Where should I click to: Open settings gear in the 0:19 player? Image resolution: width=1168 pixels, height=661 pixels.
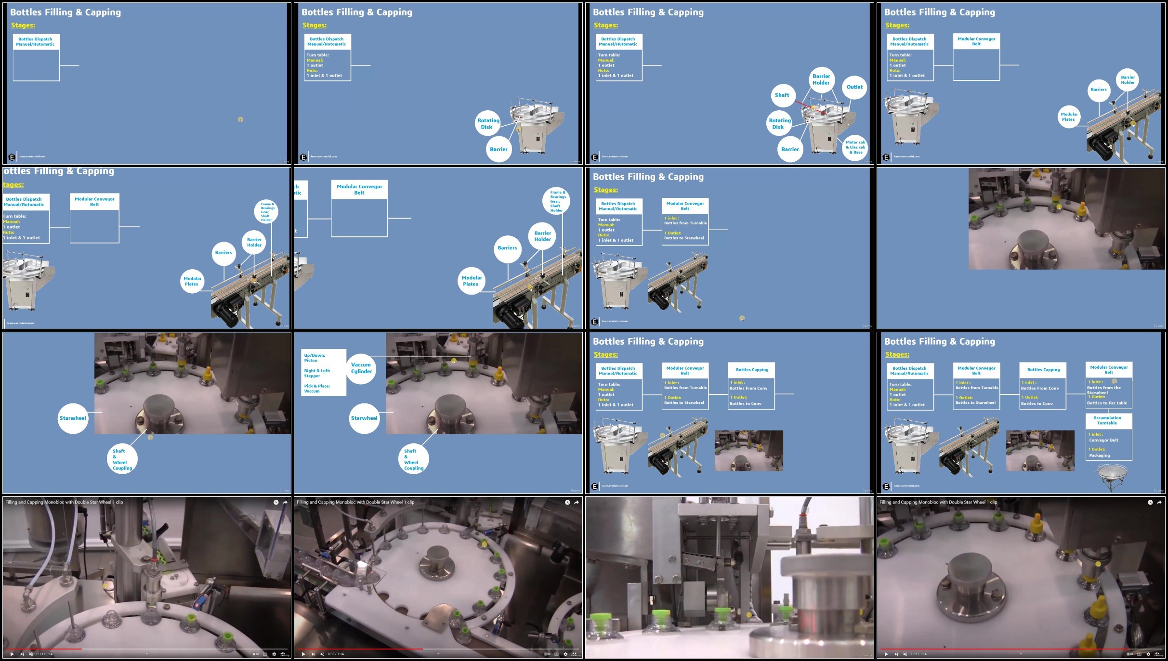pos(274,654)
